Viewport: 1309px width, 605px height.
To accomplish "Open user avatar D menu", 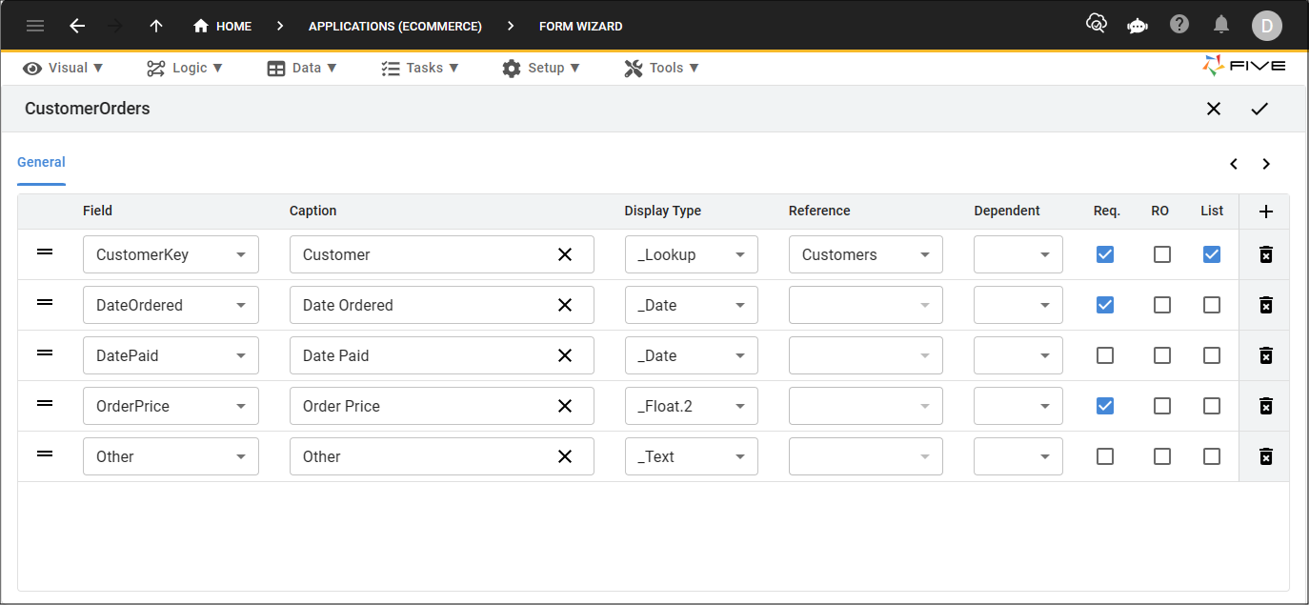I will click(1267, 26).
